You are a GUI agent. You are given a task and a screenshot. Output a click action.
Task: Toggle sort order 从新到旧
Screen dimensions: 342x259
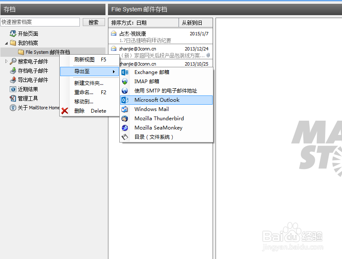coord(196,23)
